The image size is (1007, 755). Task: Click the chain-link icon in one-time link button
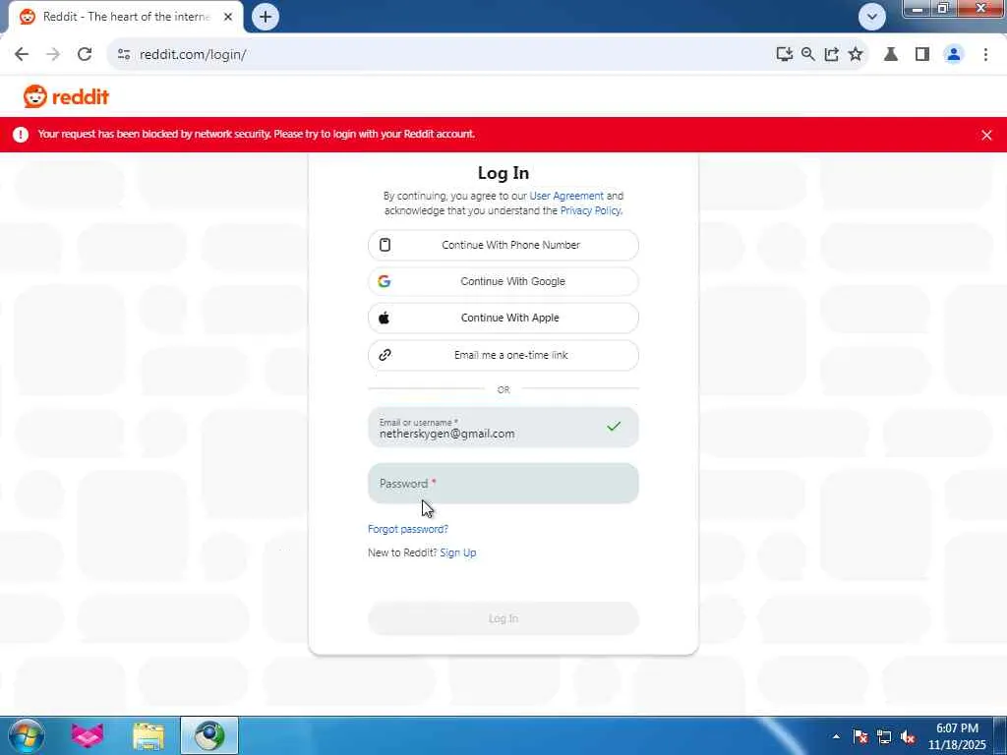point(385,355)
